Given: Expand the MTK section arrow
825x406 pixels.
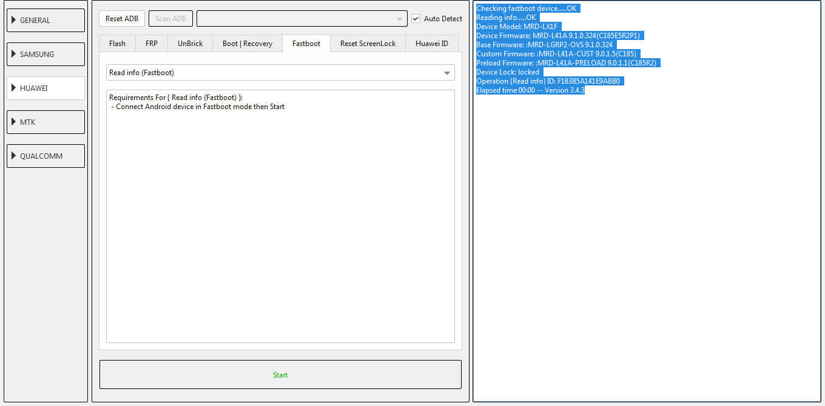Looking at the screenshot, I should pos(14,122).
